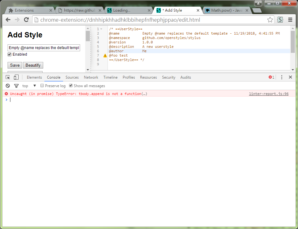Image resolution: width=298 pixels, height=229 pixels.
Task: Open the Chrome hamburger menu
Action: [290, 20]
